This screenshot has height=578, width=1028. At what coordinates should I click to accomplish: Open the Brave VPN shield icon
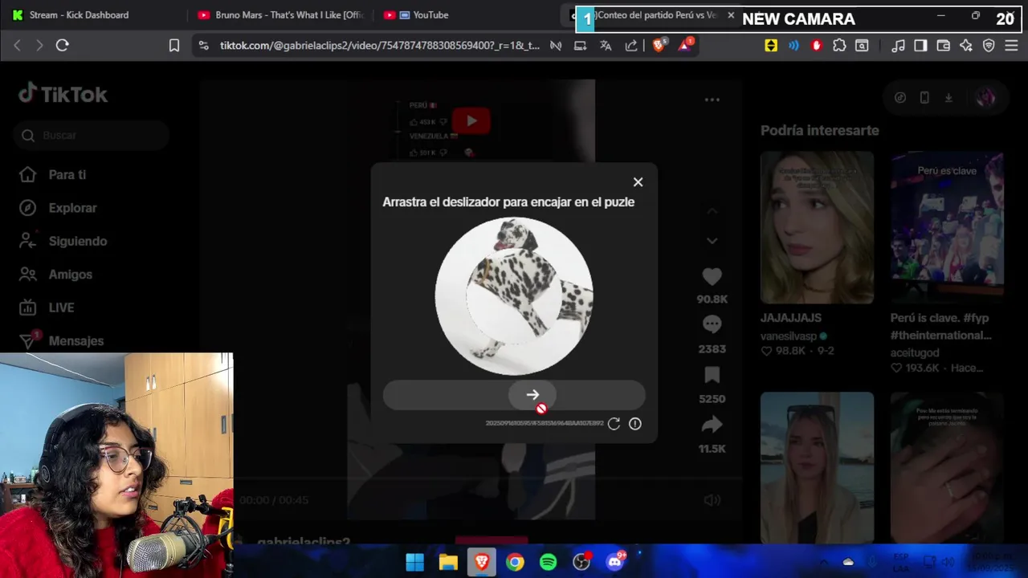point(989,46)
